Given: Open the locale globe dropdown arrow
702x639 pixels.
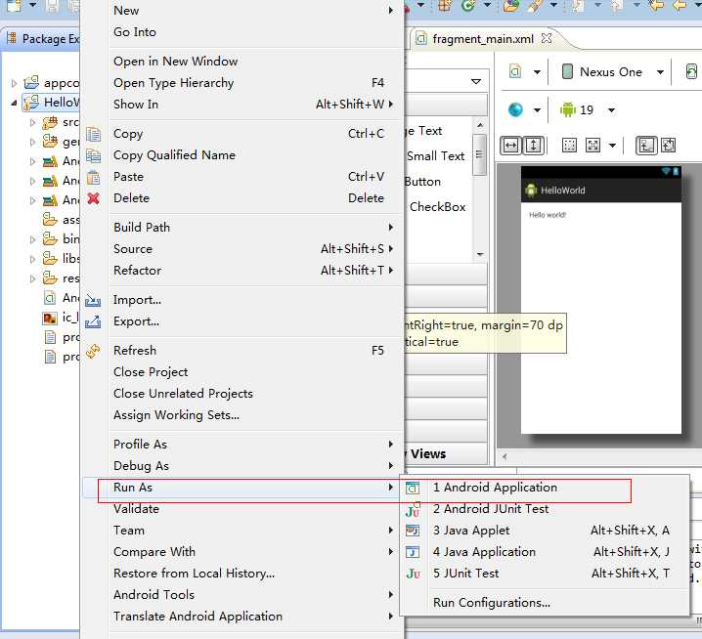Looking at the screenshot, I should click(537, 110).
